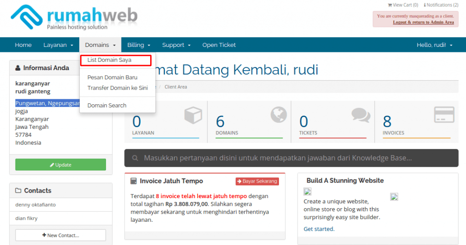The image size is (466, 245).
Task: Click the green Update button
Action: [61, 165]
